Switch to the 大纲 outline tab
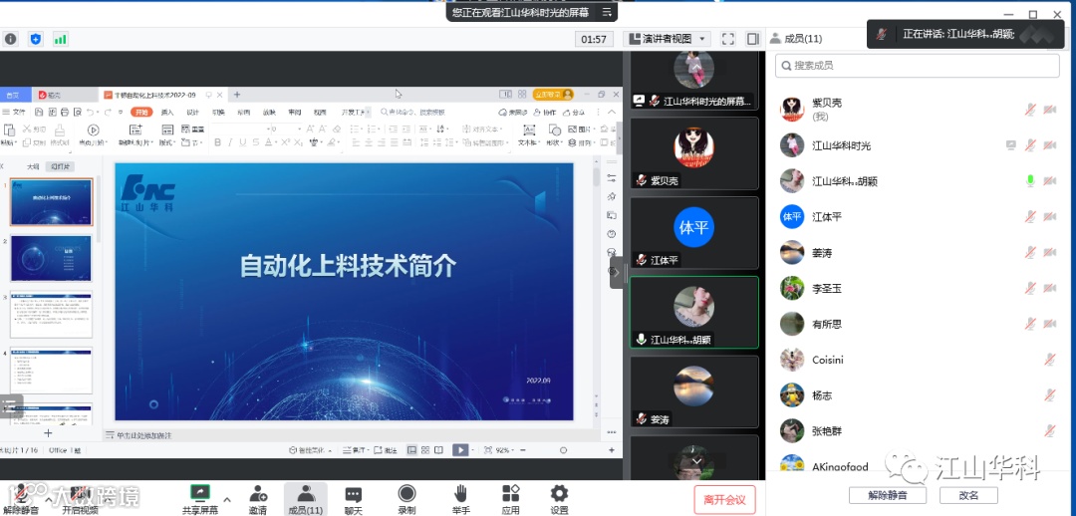The width and height of the screenshot is (1076, 516). point(32,166)
